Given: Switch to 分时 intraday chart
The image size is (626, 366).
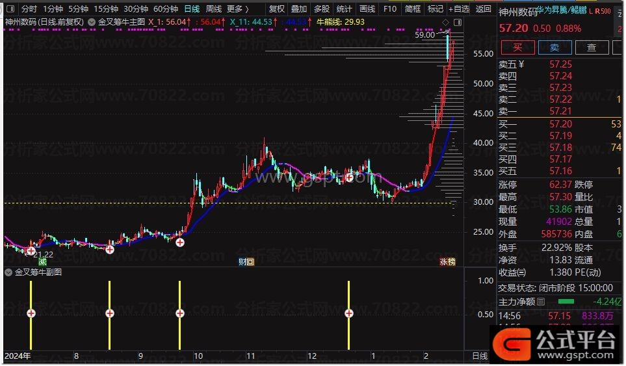Looking at the screenshot, I should coord(29,9).
